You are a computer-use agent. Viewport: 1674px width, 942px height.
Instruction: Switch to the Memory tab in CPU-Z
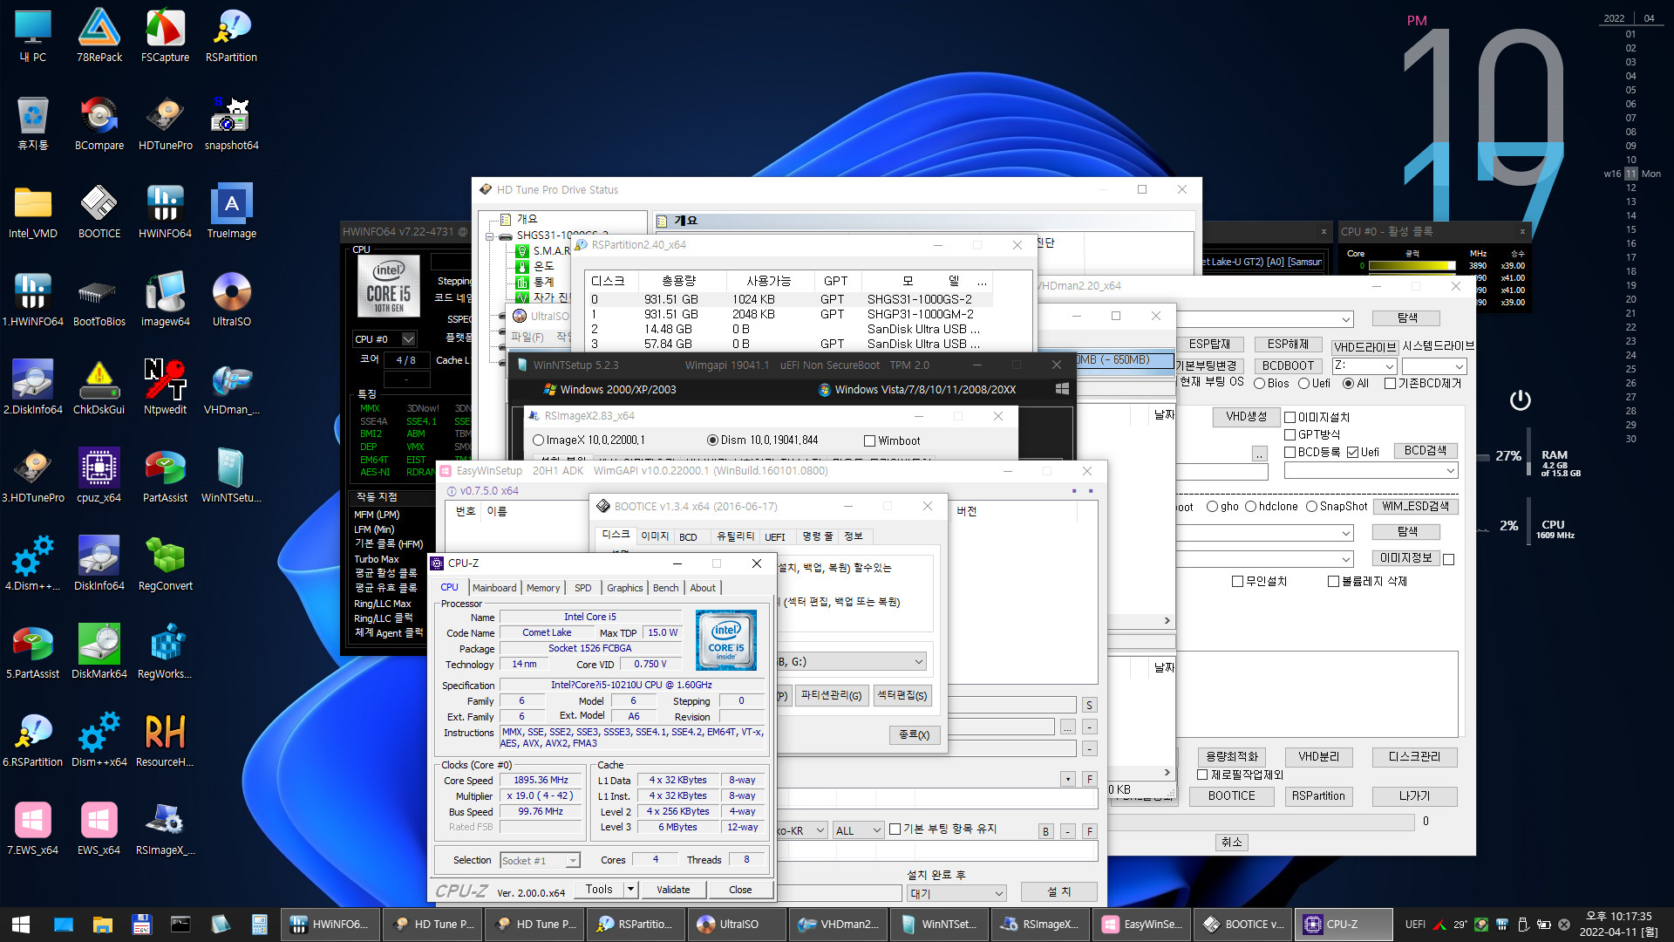point(543,588)
